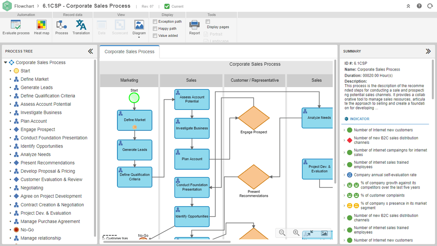Viewport: 437px width, 246px height.
Task: Click the Flowchart breadcrumb link
Action: pyautogui.click(x=24, y=6)
